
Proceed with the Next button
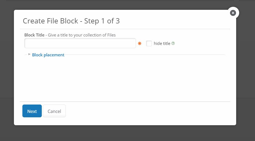pos(32,111)
